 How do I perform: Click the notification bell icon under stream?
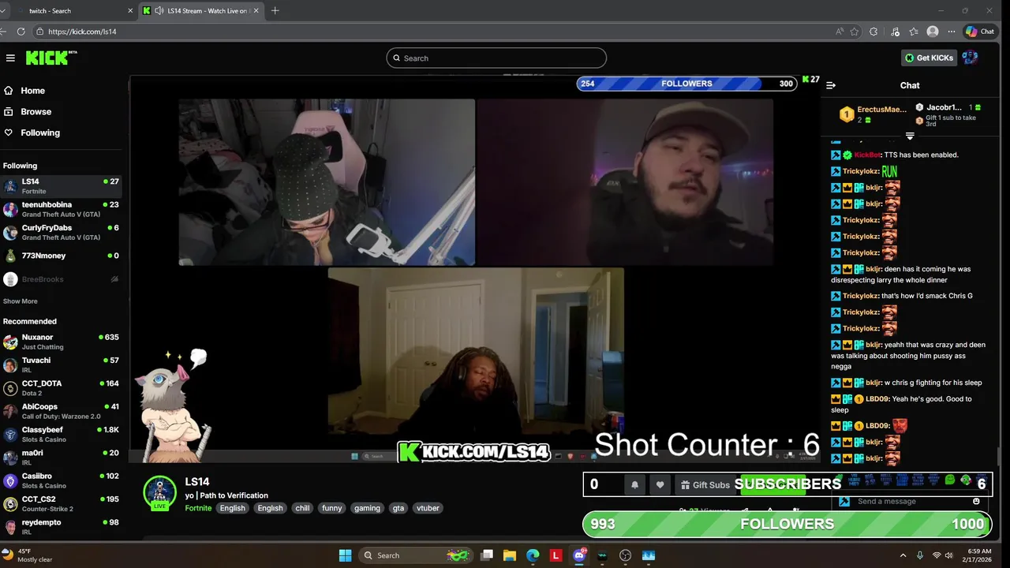click(634, 485)
